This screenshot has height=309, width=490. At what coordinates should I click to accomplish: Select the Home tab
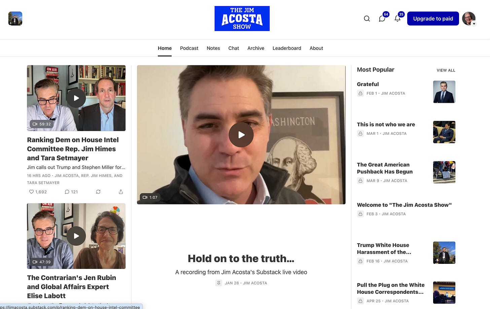click(x=165, y=48)
